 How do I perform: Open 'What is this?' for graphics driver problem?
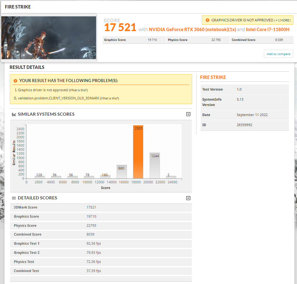click(x=78, y=90)
